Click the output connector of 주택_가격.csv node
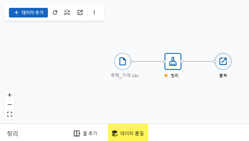This screenshot has width=249, height=141. 131,61
